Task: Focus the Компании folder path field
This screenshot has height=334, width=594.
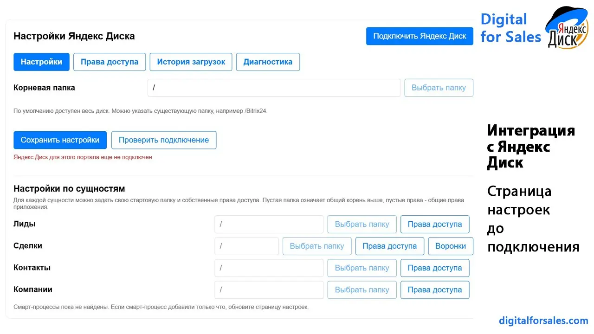Action: pos(269,290)
